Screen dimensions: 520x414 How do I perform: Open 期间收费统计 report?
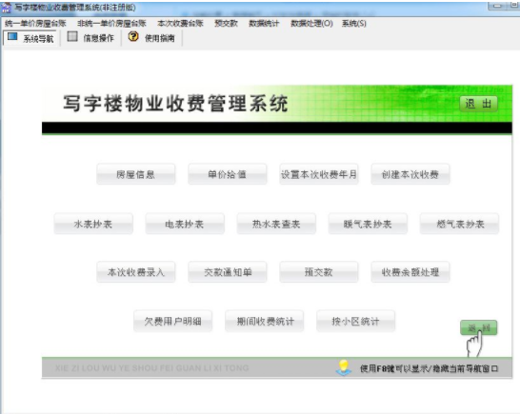pos(265,321)
